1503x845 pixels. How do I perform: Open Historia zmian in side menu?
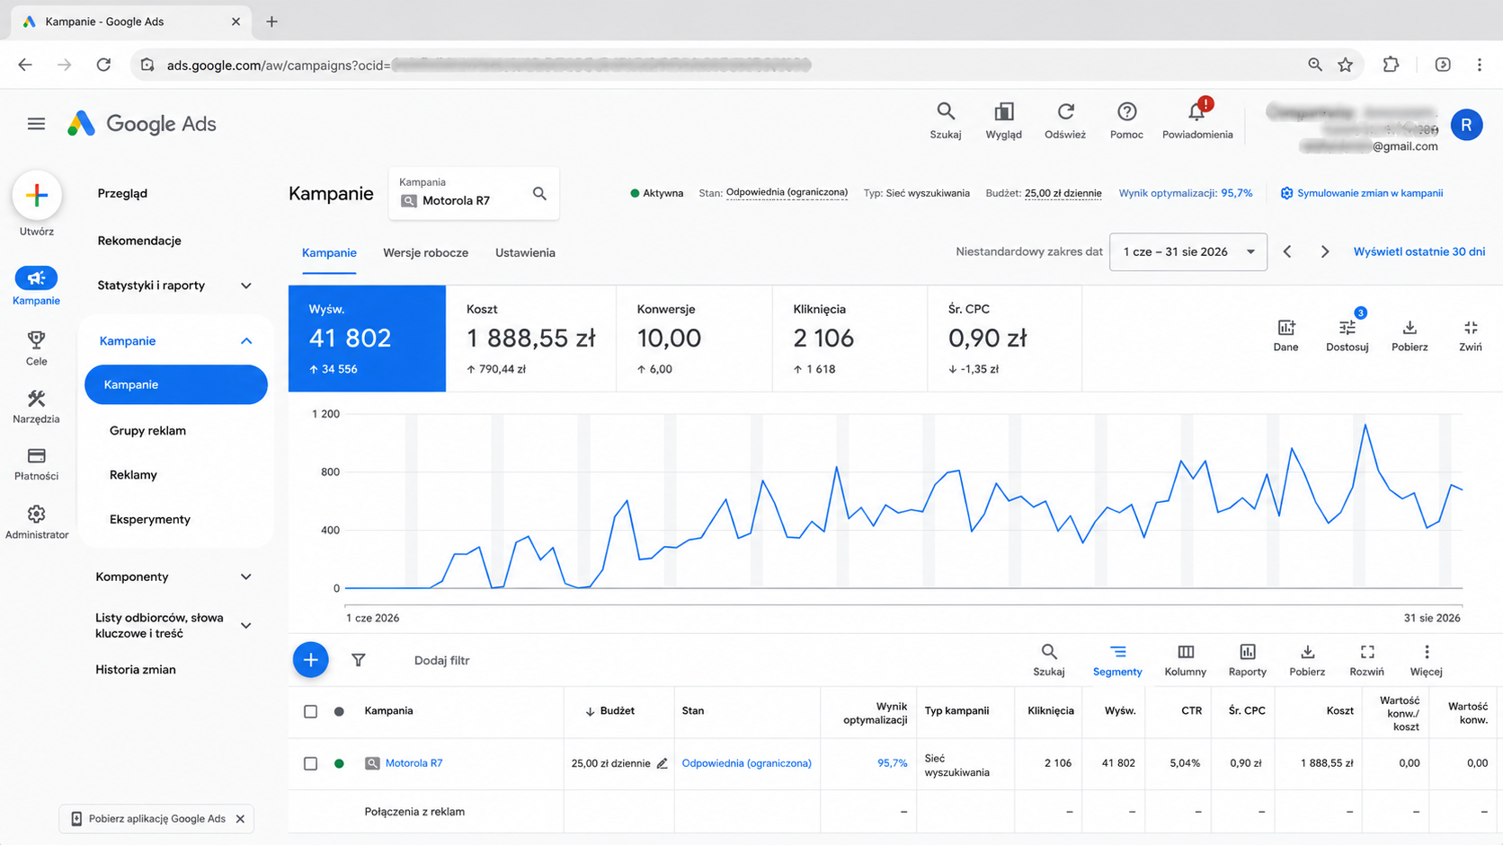[136, 669]
